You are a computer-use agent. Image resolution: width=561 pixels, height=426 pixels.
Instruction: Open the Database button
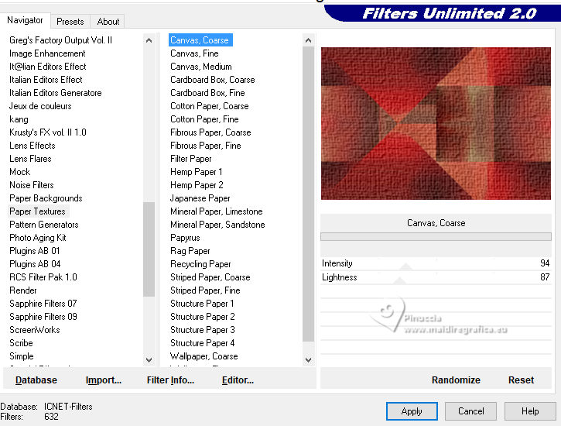click(36, 380)
